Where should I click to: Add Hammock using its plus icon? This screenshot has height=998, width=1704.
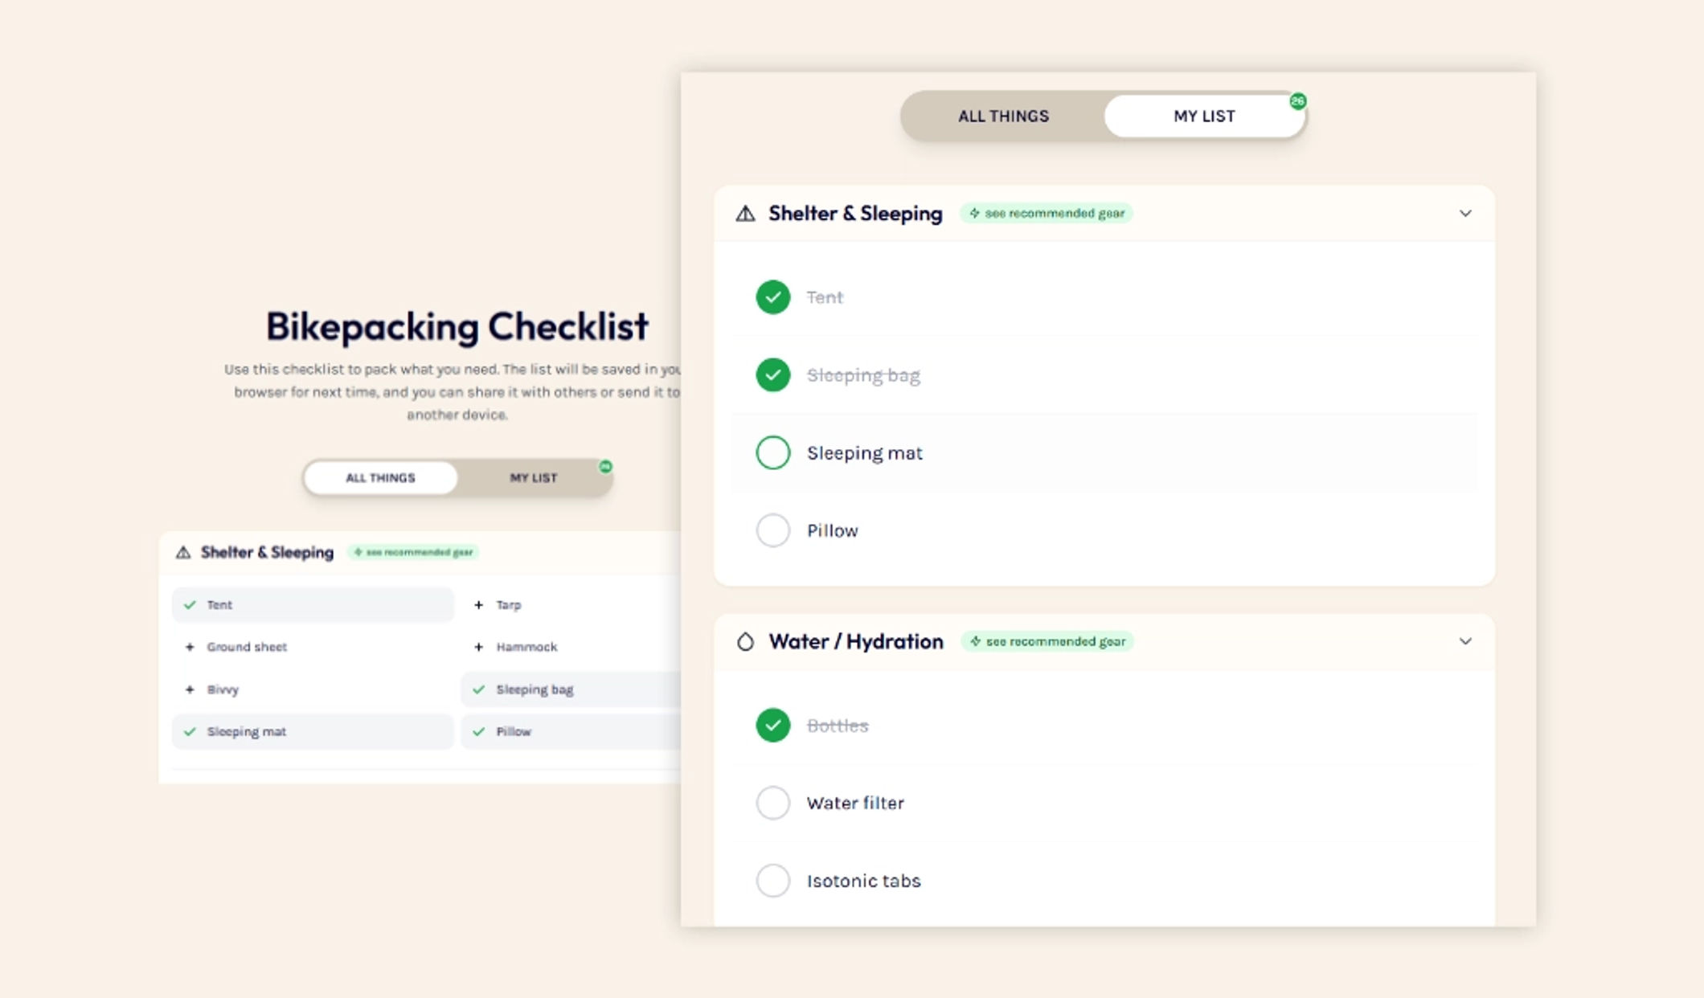(x=478, y=647)
